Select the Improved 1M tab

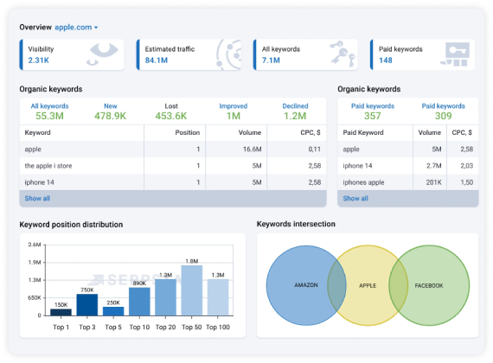click(234, 111)
